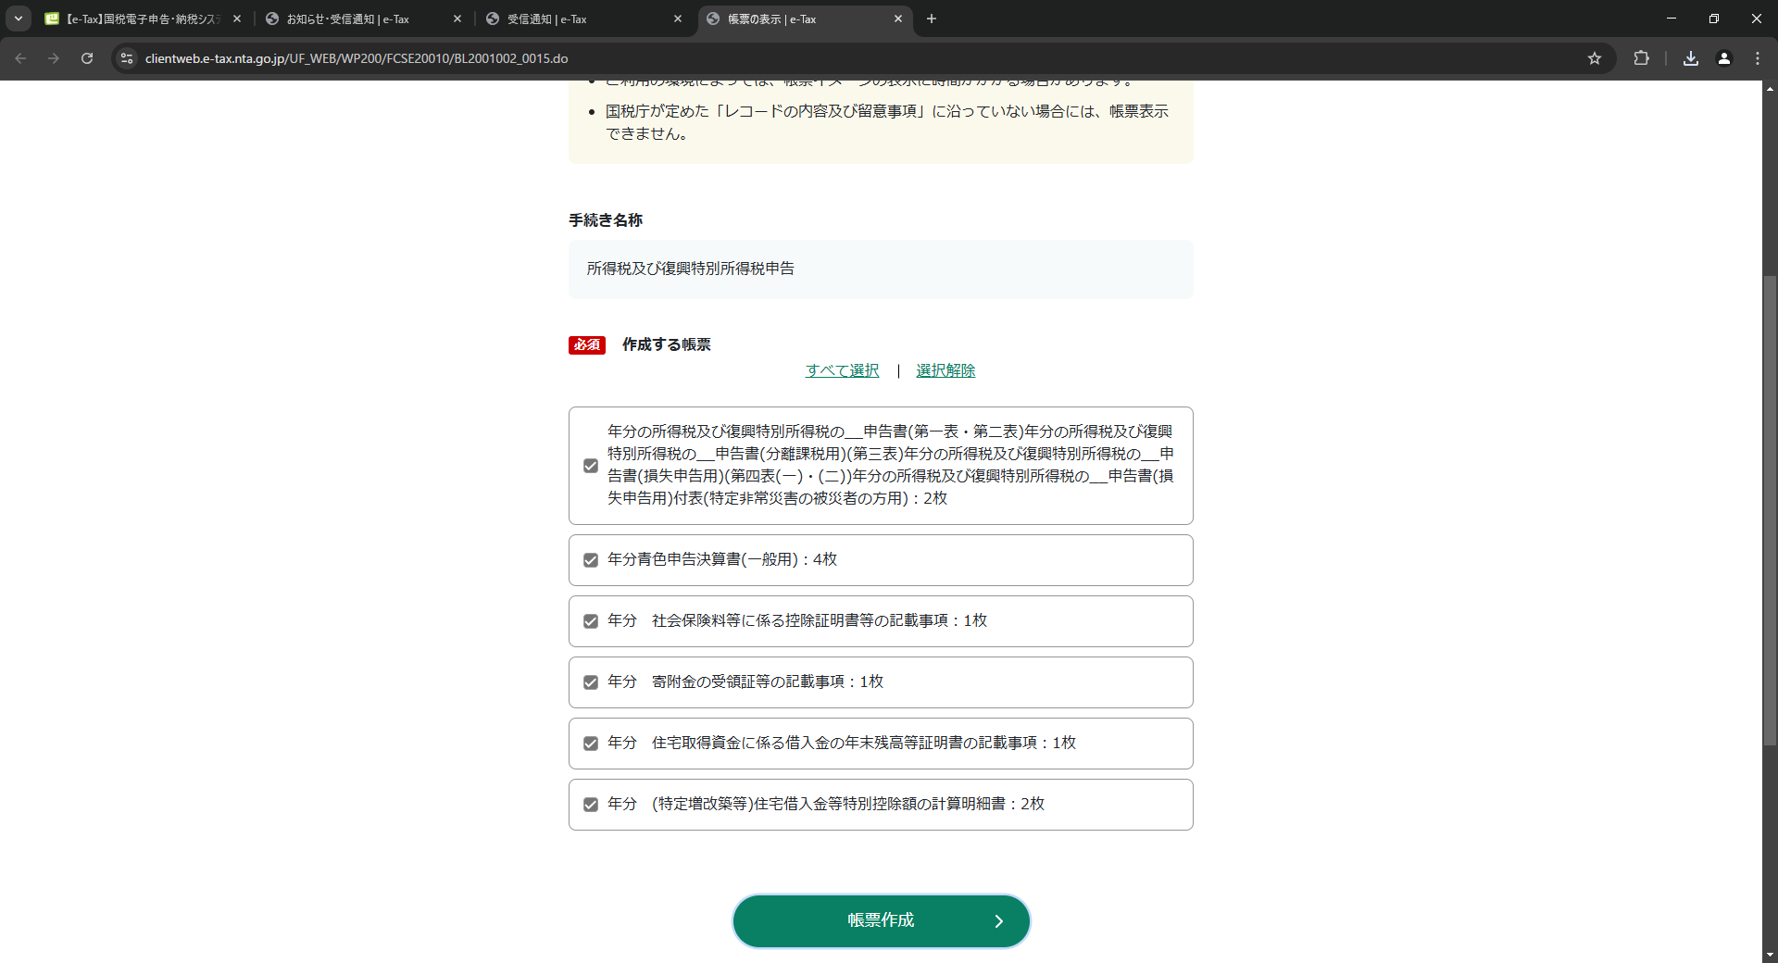Image resolution: width=1778 pixels, height=963 pixels.
Task: Open the Chrome profile icon
Action: [x=1724, y=58]
